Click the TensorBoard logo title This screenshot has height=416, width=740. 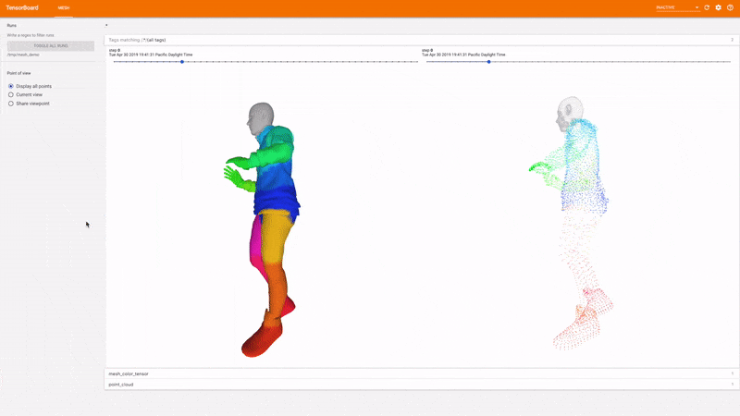(x=22, y=7)
